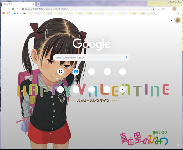The image size is (183, 150).
Task: Open the notifications bell icon on page
Action: point(171,20)
